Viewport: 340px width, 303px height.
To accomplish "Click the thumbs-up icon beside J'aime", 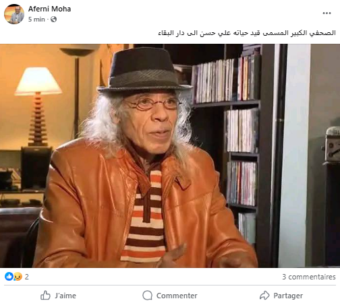I will coord(45,296).
